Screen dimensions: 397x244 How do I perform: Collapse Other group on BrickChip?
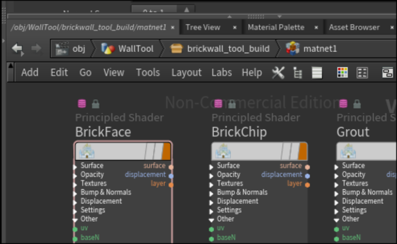[211, 220]
